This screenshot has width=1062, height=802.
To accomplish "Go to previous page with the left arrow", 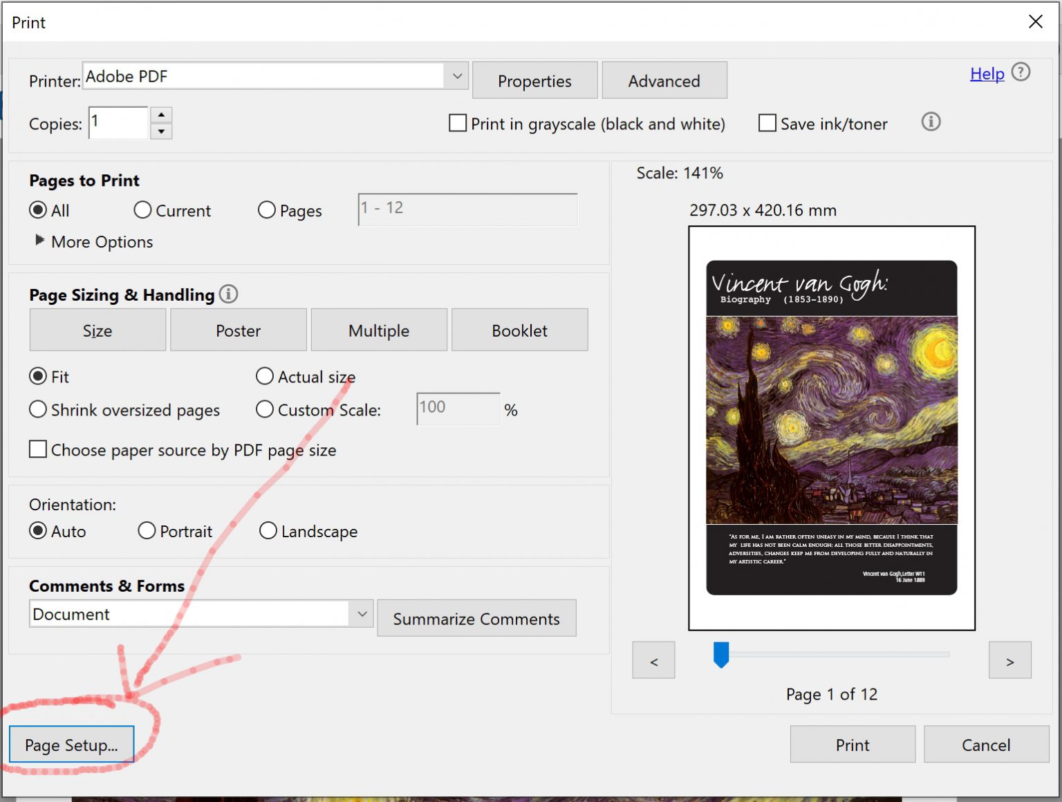I will click(653, 660).
